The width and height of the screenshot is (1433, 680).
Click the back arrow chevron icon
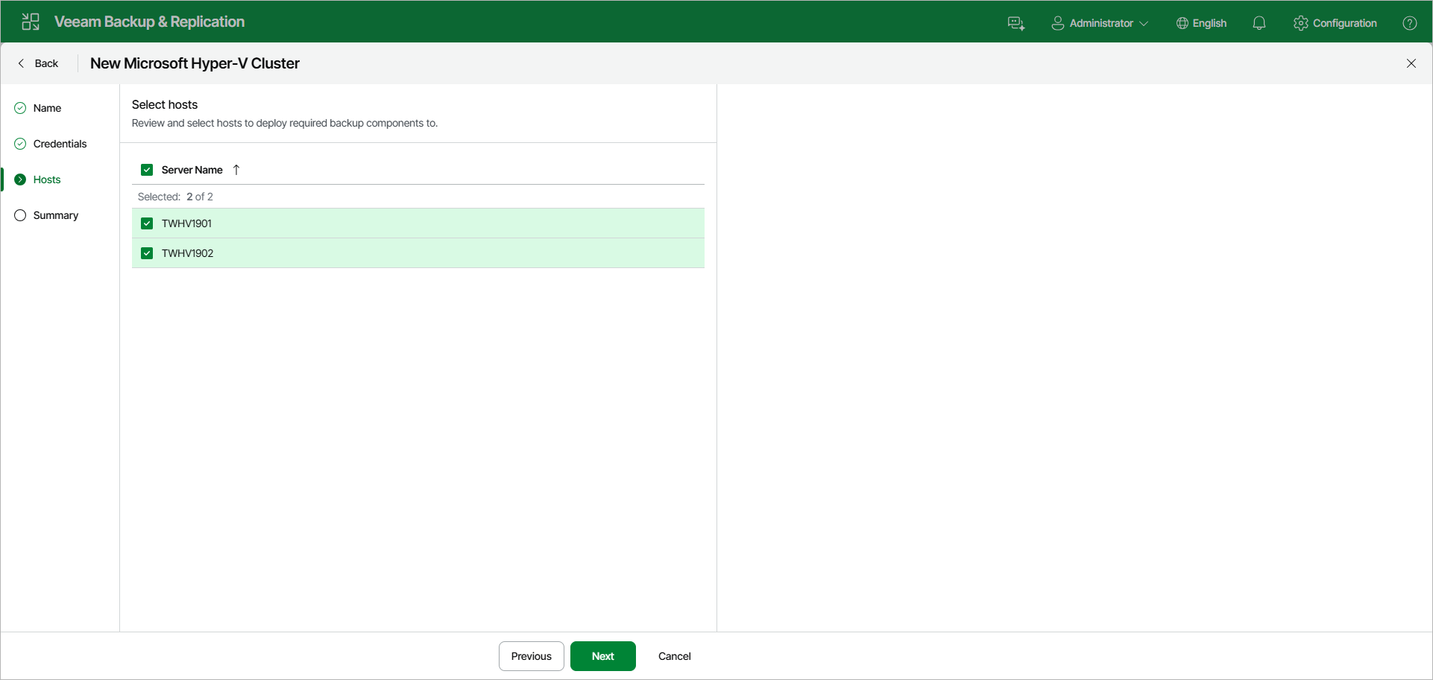[x=21, y=63]
